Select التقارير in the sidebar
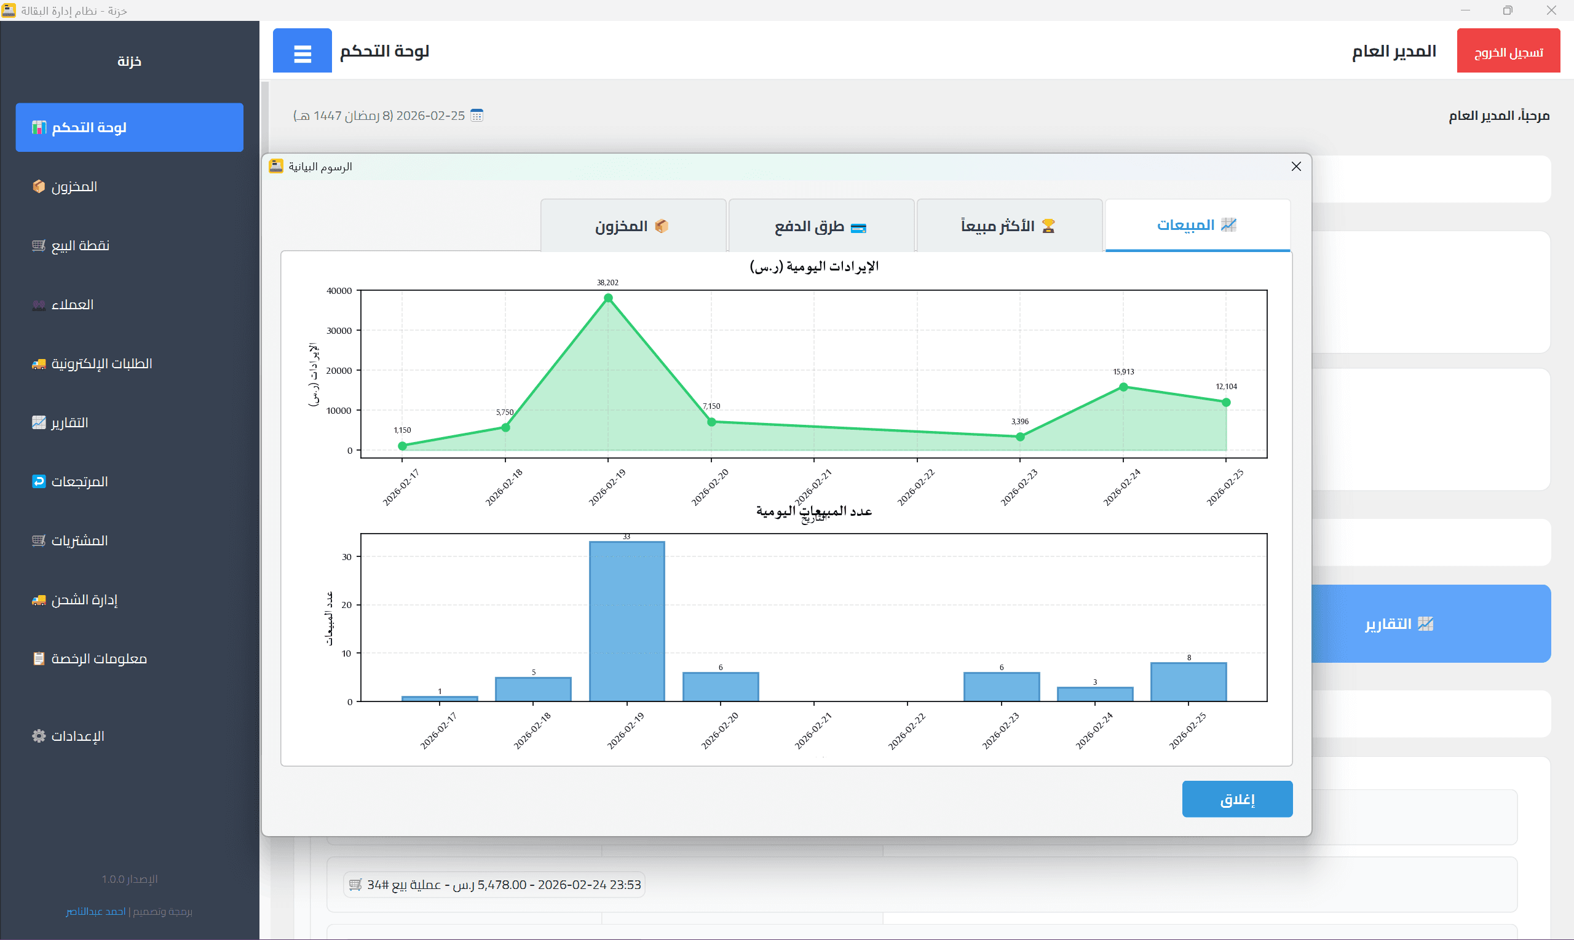This screenshot has height=940, width=1574. coord(69,422)
